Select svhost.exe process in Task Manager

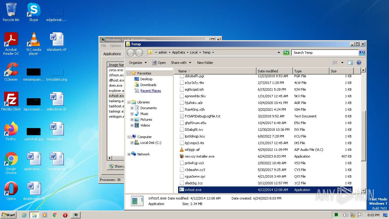(116, 96)
